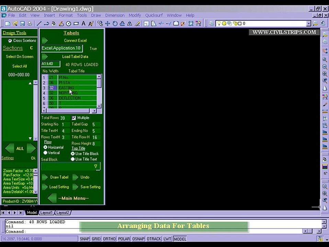Click the Undo button in Tabels panel
This screenshot has width=329, height=247.
81,177
